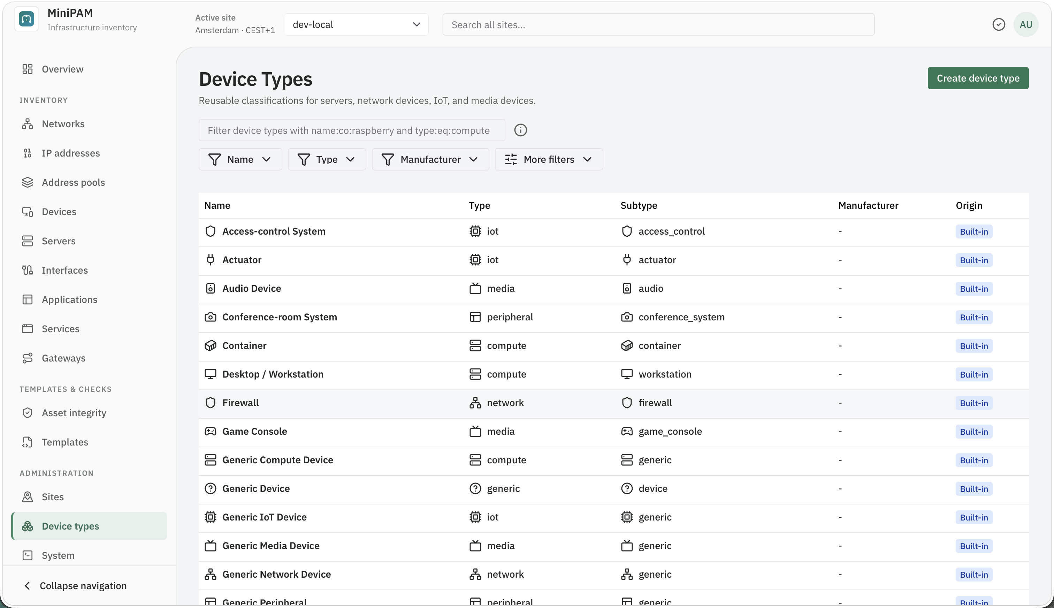Click the Origin column header

click(969, 205)
